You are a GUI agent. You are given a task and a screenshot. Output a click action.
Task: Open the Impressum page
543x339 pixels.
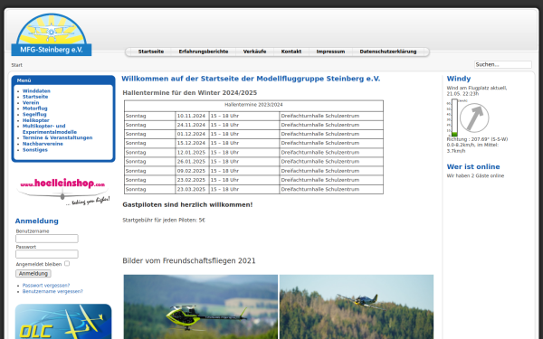tap(330, 52)
